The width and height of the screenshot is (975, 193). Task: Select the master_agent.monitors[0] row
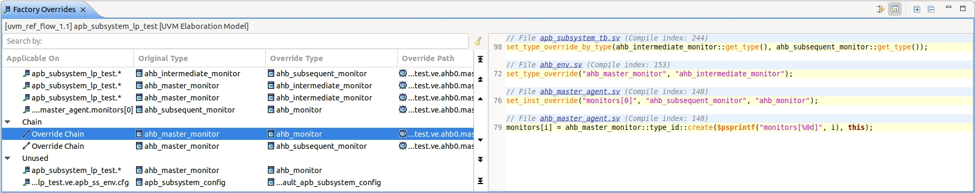tap(238, 110)
